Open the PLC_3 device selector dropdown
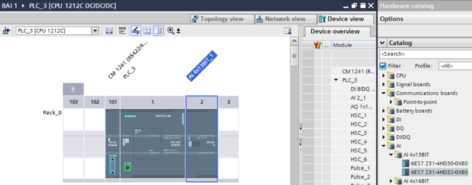 95,30
